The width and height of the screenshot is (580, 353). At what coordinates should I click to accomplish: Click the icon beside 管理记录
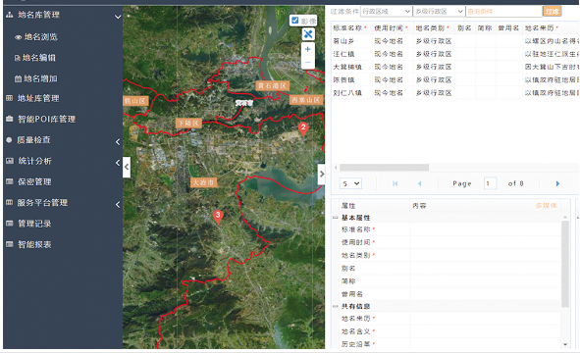click(x=10, y=224)
